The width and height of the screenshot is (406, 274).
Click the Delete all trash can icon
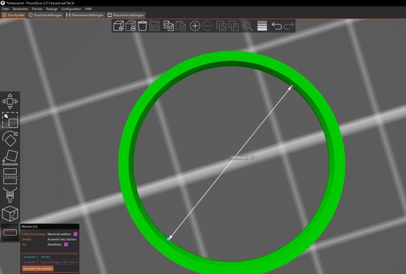click(x=143, y=26)
